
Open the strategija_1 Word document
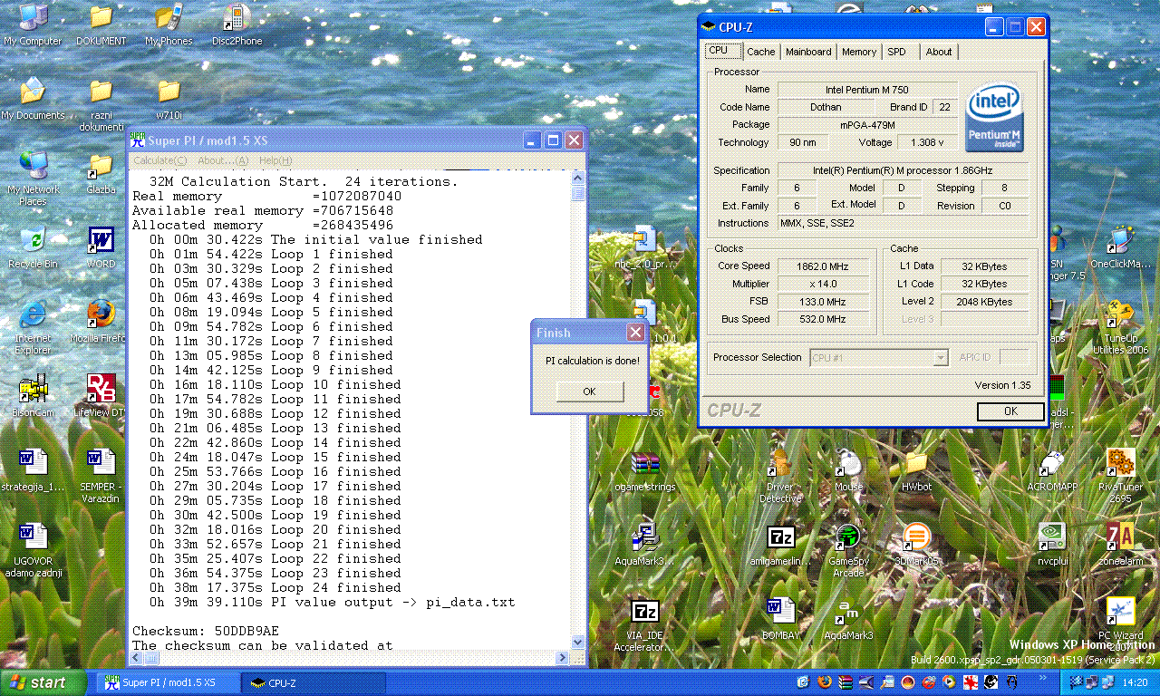33,469
